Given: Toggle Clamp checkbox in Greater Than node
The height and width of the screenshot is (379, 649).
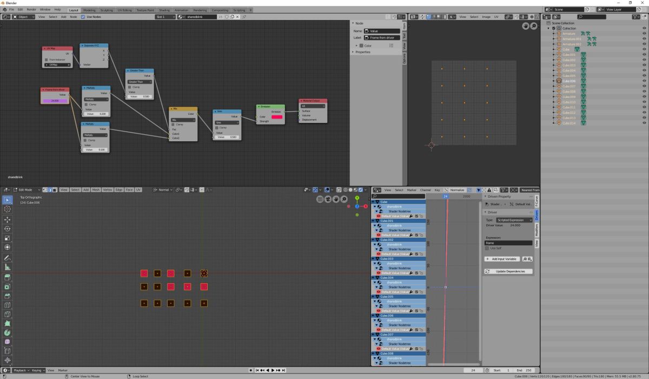Looking at the screenshot, I should point(130,87).
